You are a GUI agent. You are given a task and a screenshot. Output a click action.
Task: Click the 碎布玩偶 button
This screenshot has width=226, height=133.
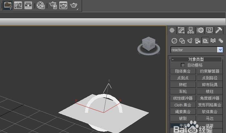210,85
